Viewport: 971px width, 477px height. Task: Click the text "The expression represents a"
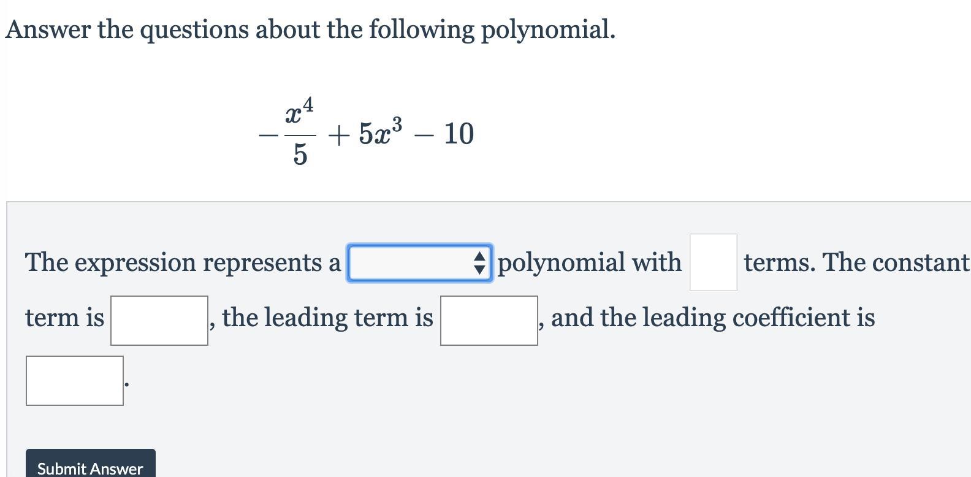point(183,262)
